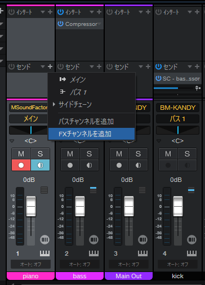Image resolution: width=205 pixels, height=285 pixels.
Task: Toggle the bass insert section power button
Action: tap(60, 12)
